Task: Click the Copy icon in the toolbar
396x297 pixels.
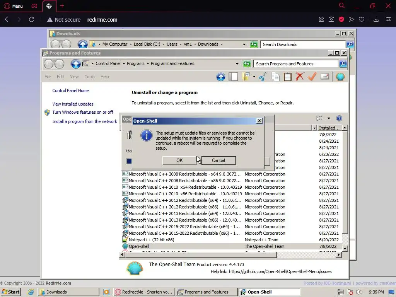Action: point(275,77)
